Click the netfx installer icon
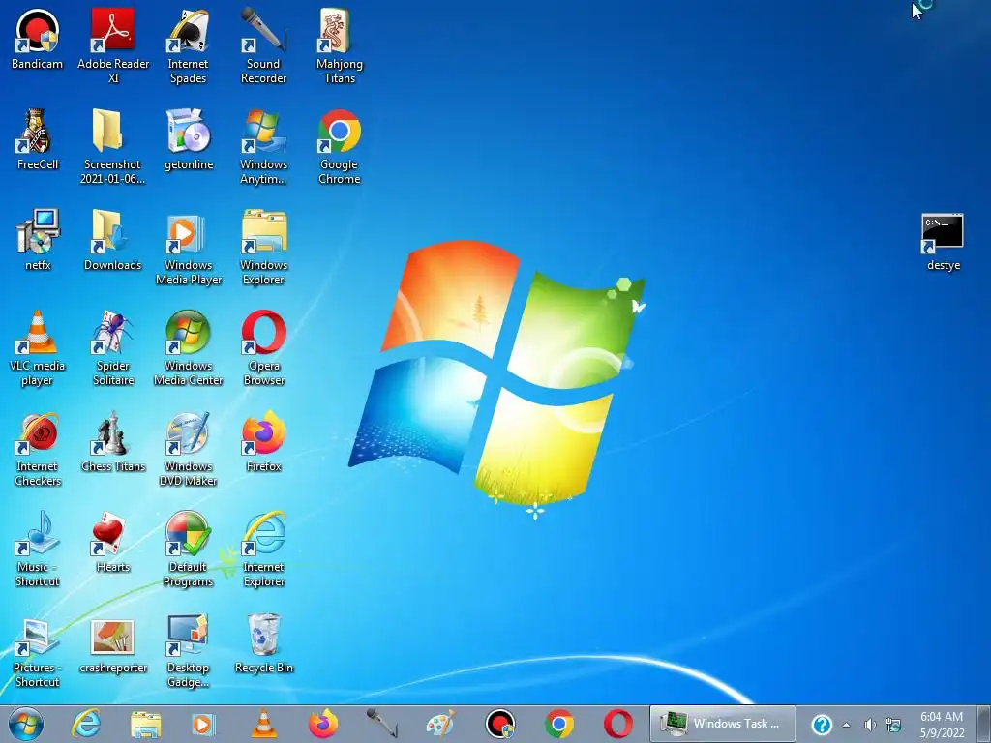The height and width of the screenshot is (743, 991). coord(38,241)
